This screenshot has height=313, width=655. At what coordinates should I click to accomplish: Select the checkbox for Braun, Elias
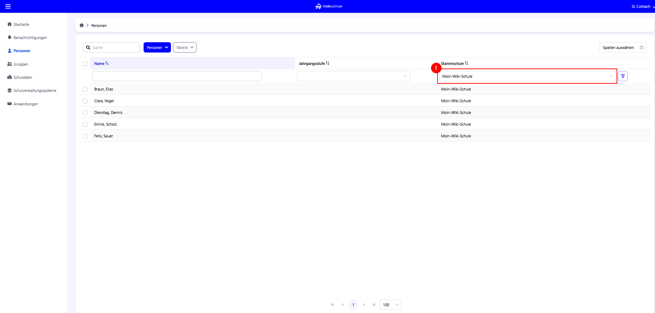coord(85,89)
